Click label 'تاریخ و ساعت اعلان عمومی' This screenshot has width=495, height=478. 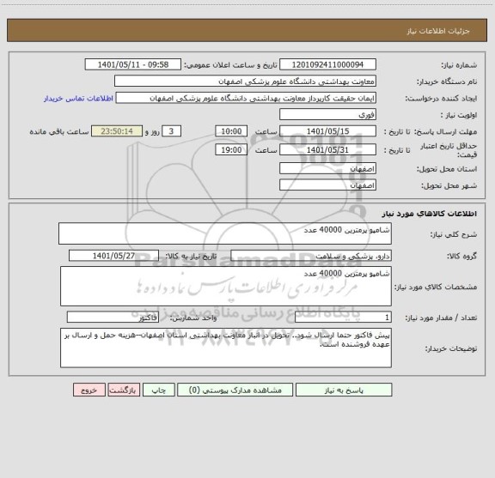coord(231,65)
